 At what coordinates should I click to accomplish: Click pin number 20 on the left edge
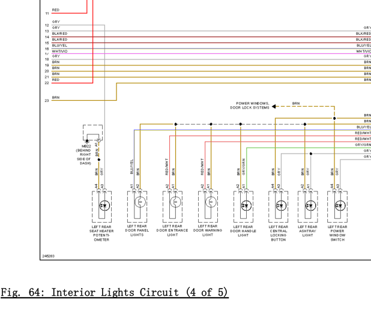[x=47, y=71]
